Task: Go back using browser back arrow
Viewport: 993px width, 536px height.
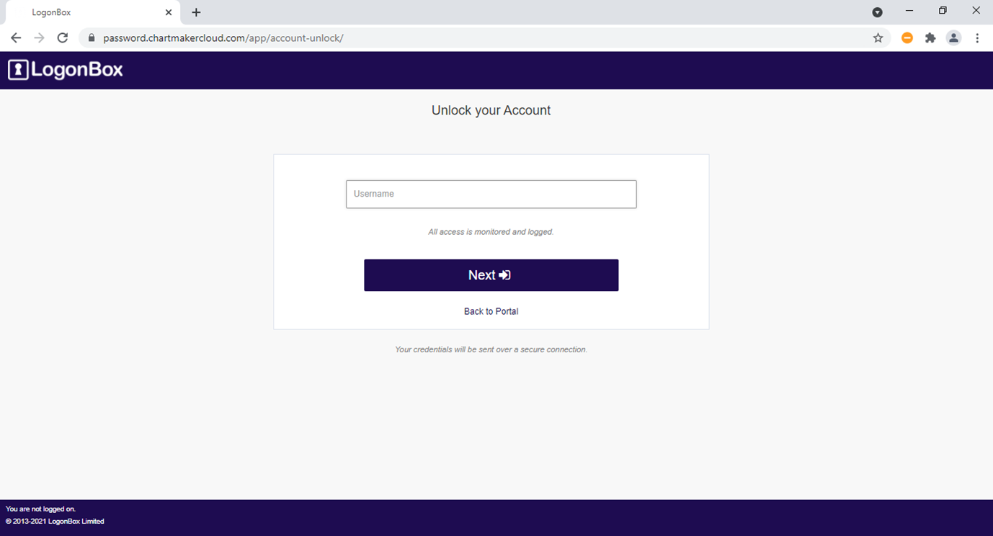Action: (x=16, y=38)
